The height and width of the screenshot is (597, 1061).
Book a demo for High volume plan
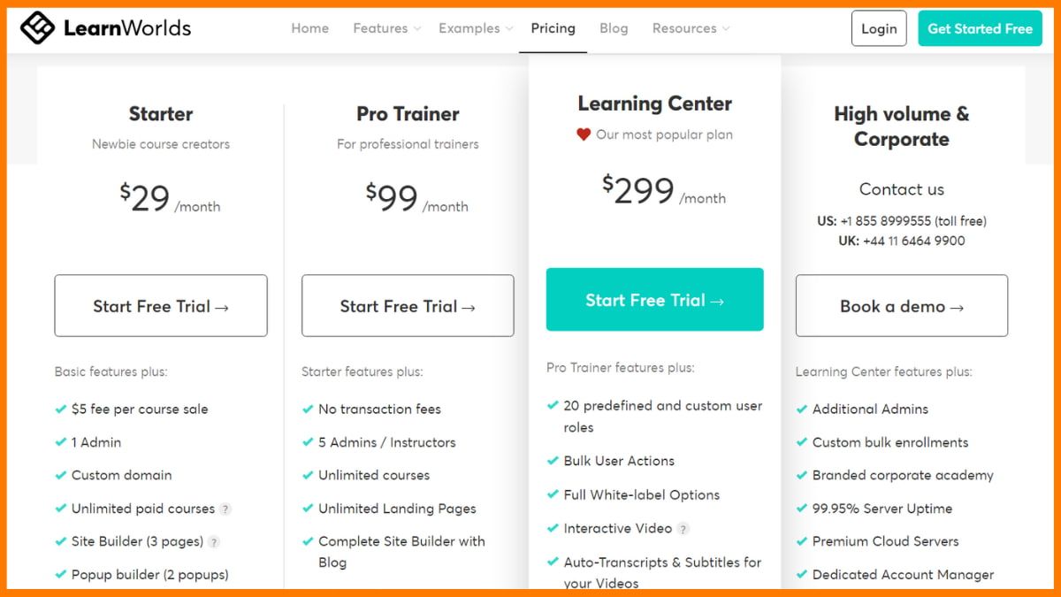click(901, 306)
